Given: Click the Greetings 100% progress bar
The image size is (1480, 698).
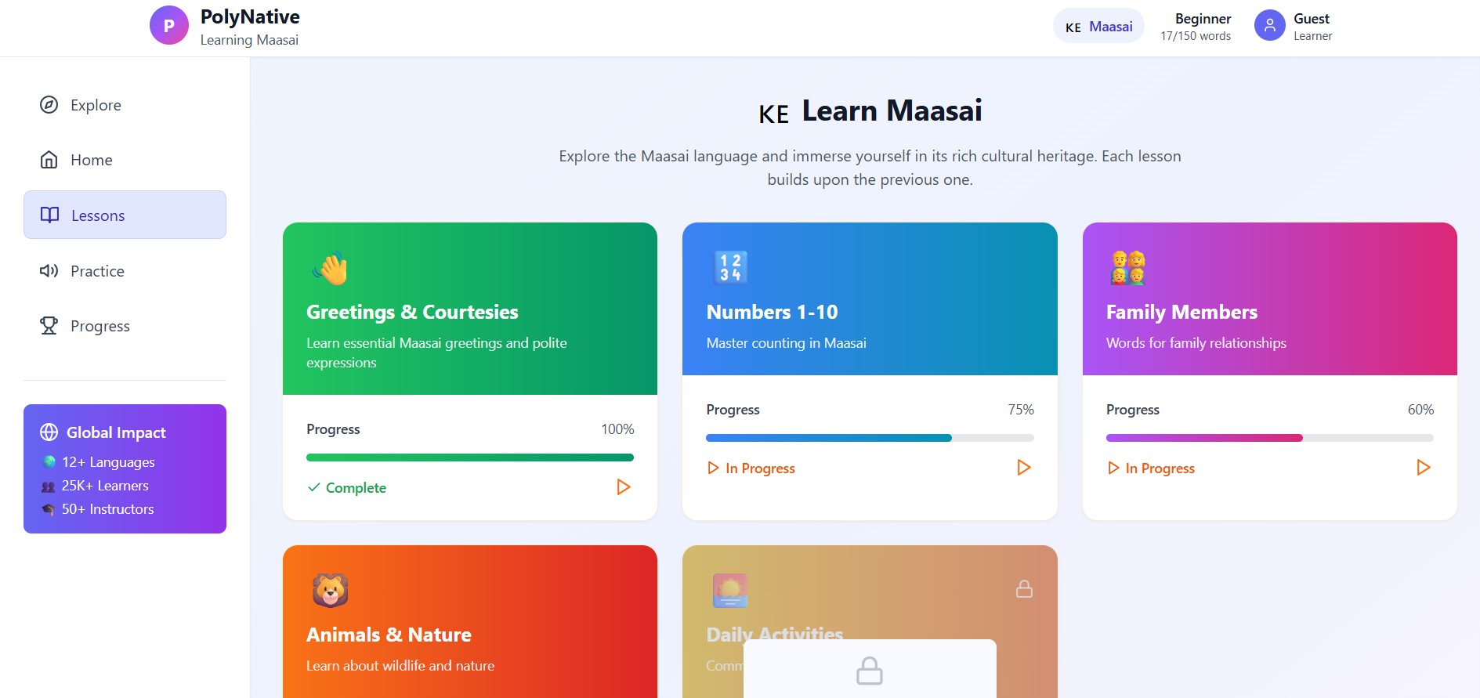Looking at the screenshot, I should click(470, 457).
